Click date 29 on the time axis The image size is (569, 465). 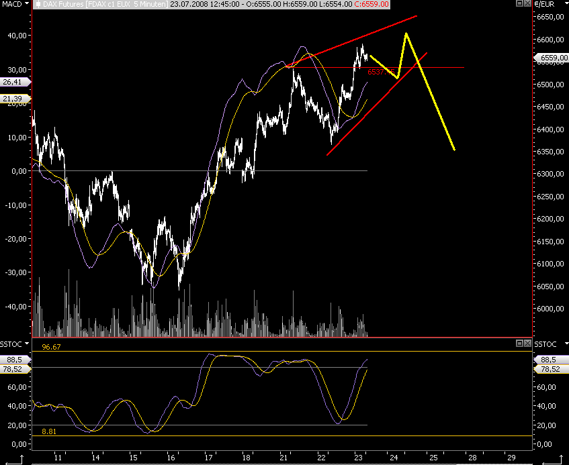pos(511,458)
